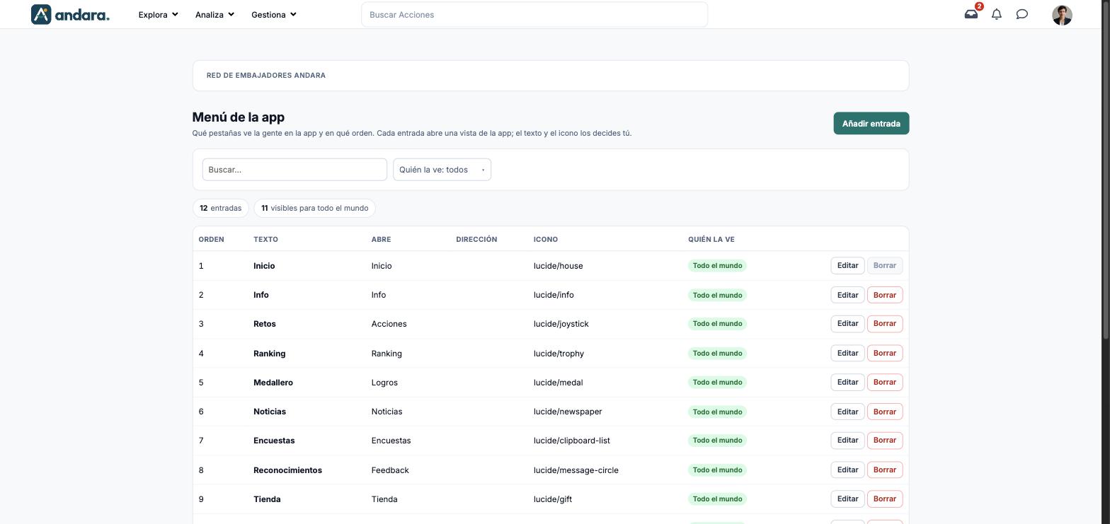Focus the Buscar... entries filter box
1110x524 pixels.
[294, 170]
